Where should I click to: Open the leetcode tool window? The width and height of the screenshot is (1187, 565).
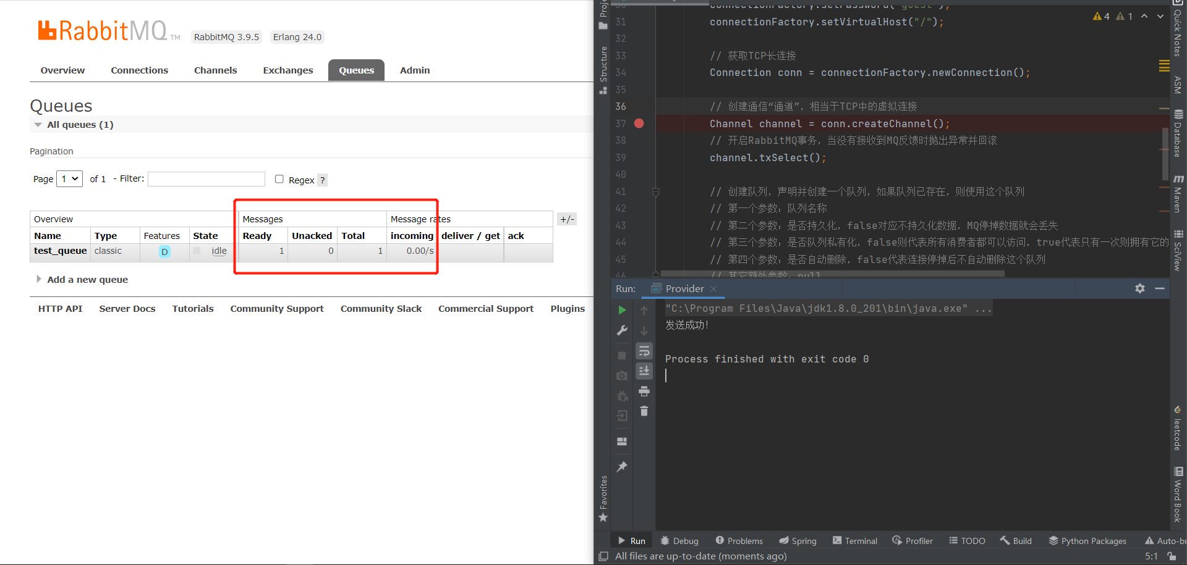1178,428
